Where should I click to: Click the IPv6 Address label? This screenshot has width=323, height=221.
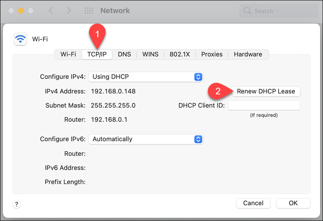(x=65, y=168)
